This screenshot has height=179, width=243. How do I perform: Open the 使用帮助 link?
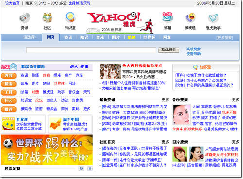pyautogui.click(x=193, y=54)
